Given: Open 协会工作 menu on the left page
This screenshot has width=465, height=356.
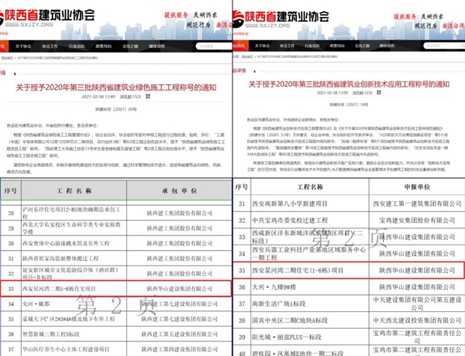Looking at the screenshot, I should 50,46.
